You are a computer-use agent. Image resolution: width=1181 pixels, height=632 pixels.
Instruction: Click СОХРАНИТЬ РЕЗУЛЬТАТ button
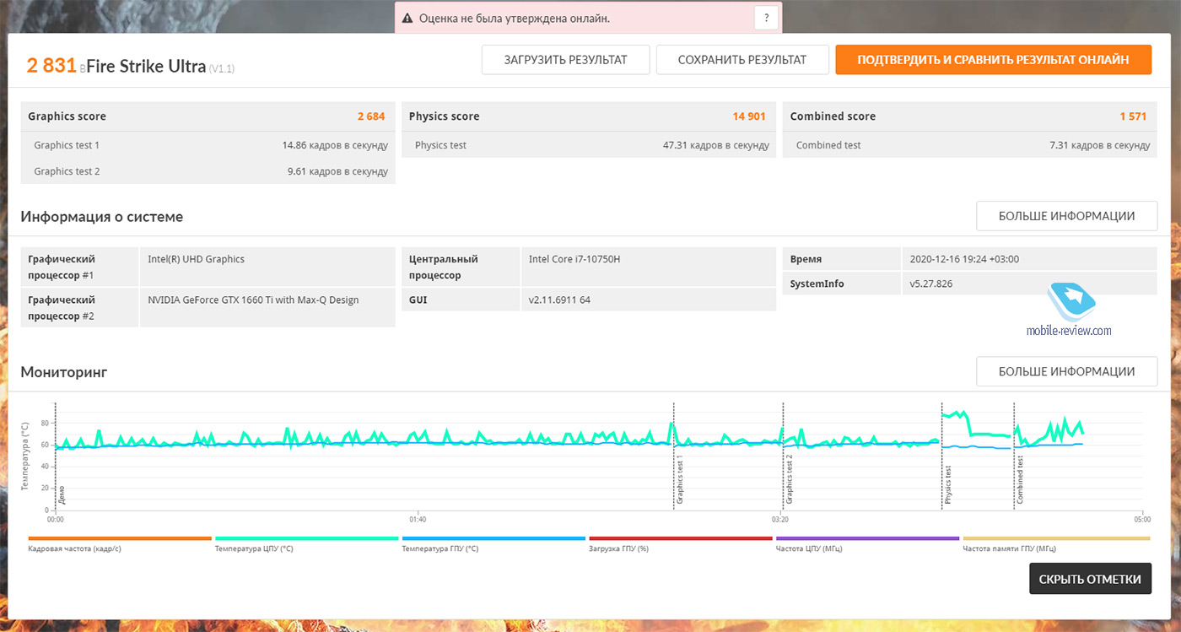[742, 60]
